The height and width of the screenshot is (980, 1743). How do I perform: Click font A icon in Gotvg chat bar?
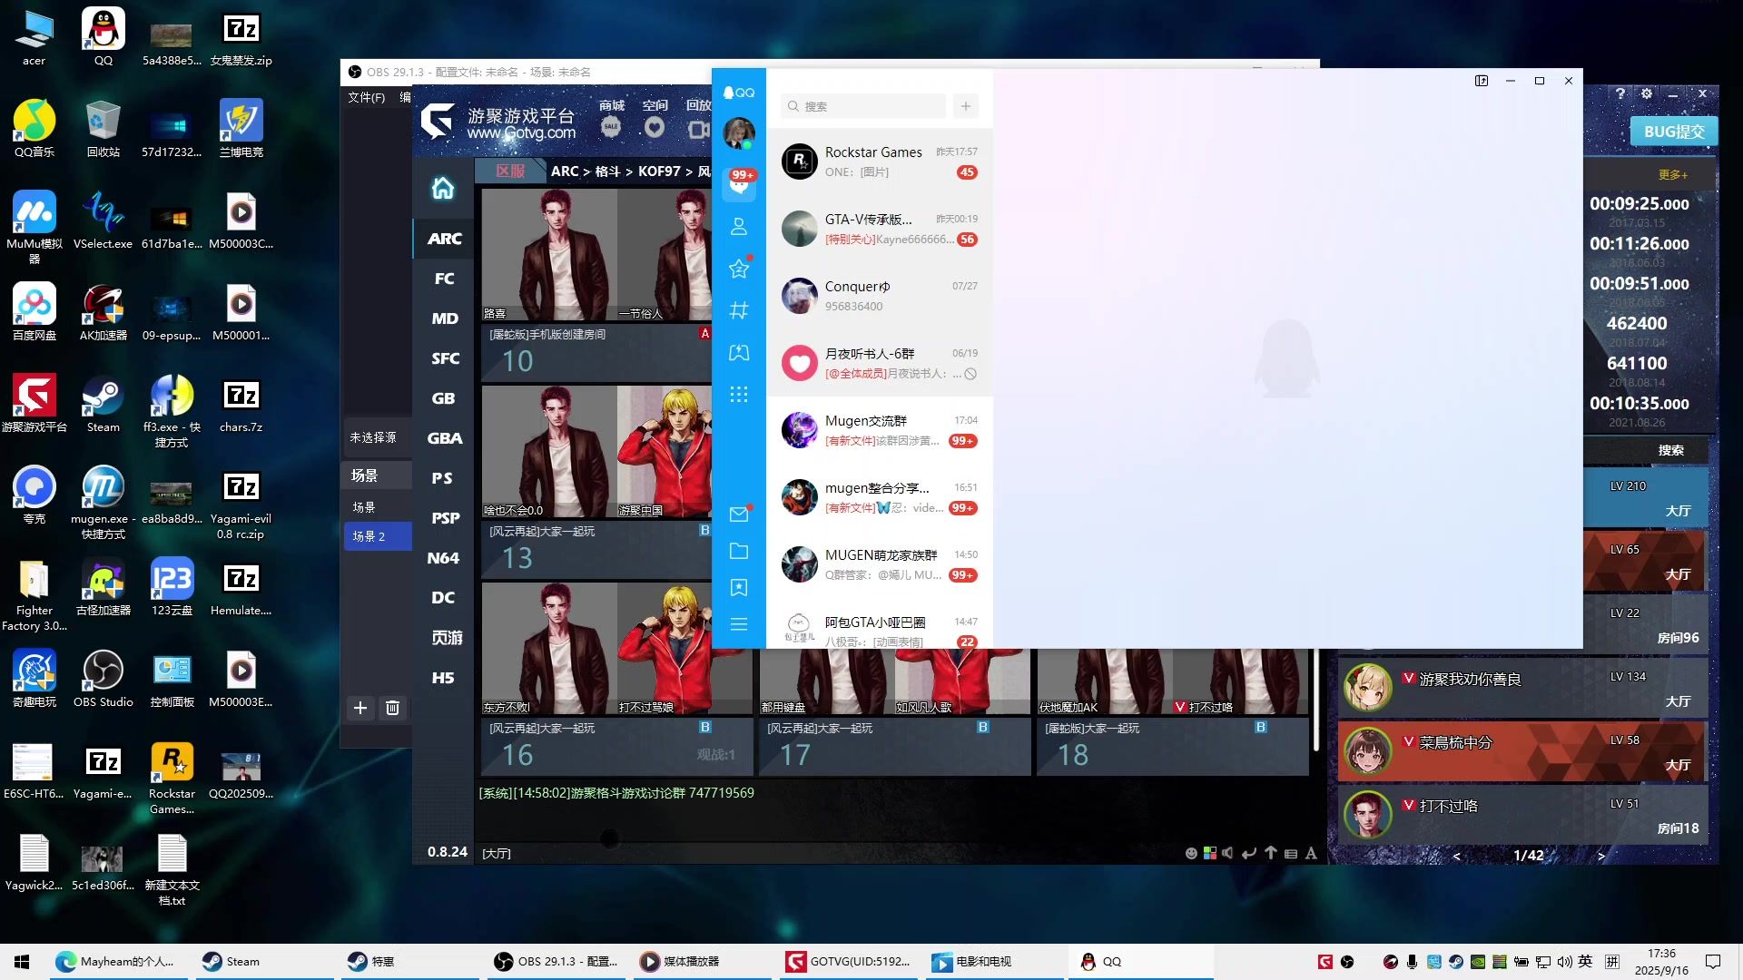pos(1311,853)
